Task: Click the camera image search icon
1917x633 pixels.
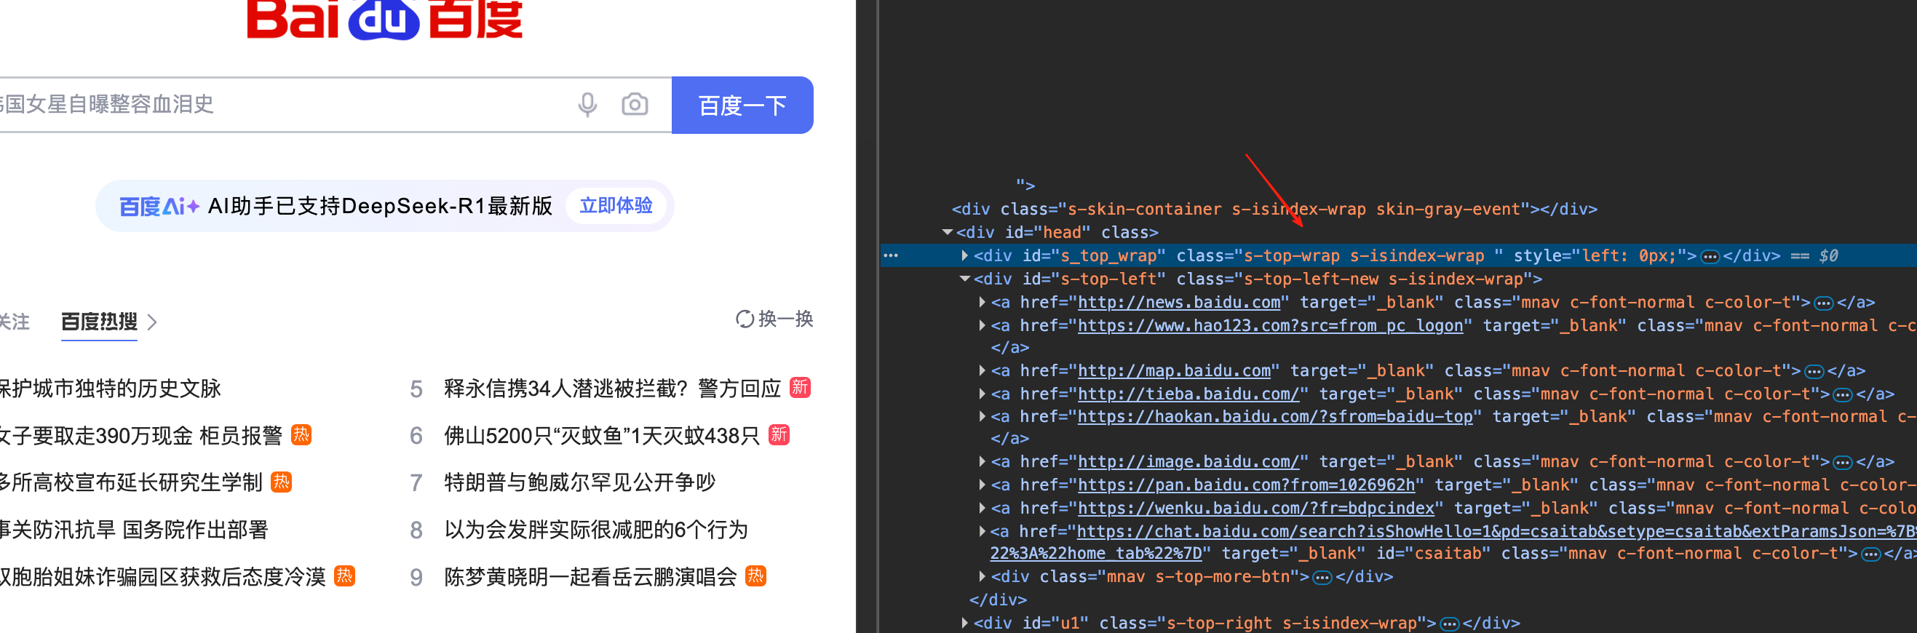Action: [634, 105]
